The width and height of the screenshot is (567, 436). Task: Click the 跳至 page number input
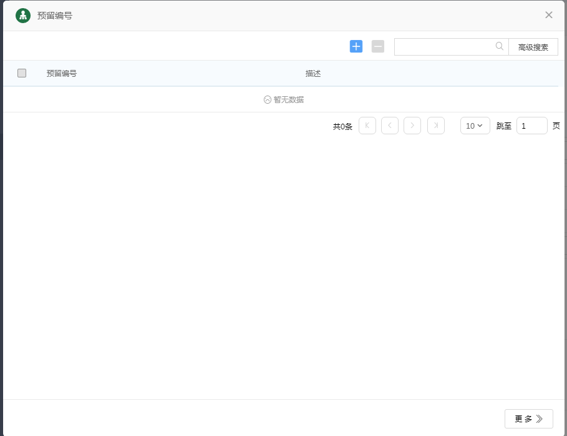(x=531, y=126)
